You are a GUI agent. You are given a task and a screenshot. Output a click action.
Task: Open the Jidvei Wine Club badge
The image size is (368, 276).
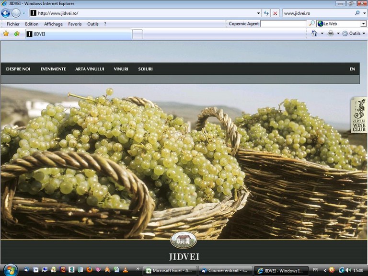[359, 115]
